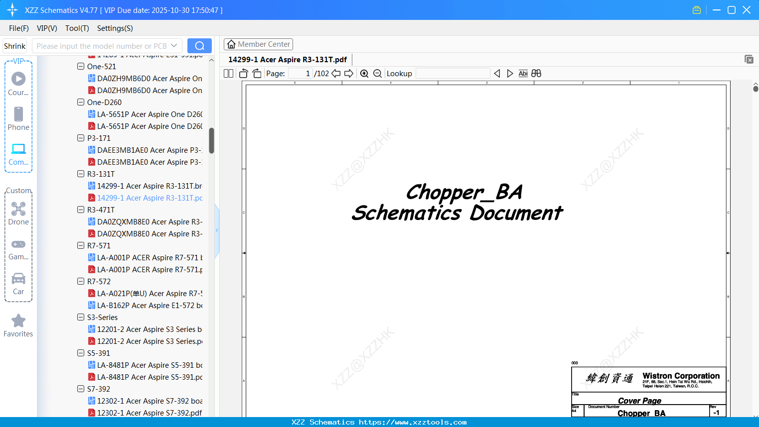The height and width of the screenshot is (427, 759).
Task: Collapse the S3-Series tree folder
Action: pyautogui.click(x=81, y=317)
